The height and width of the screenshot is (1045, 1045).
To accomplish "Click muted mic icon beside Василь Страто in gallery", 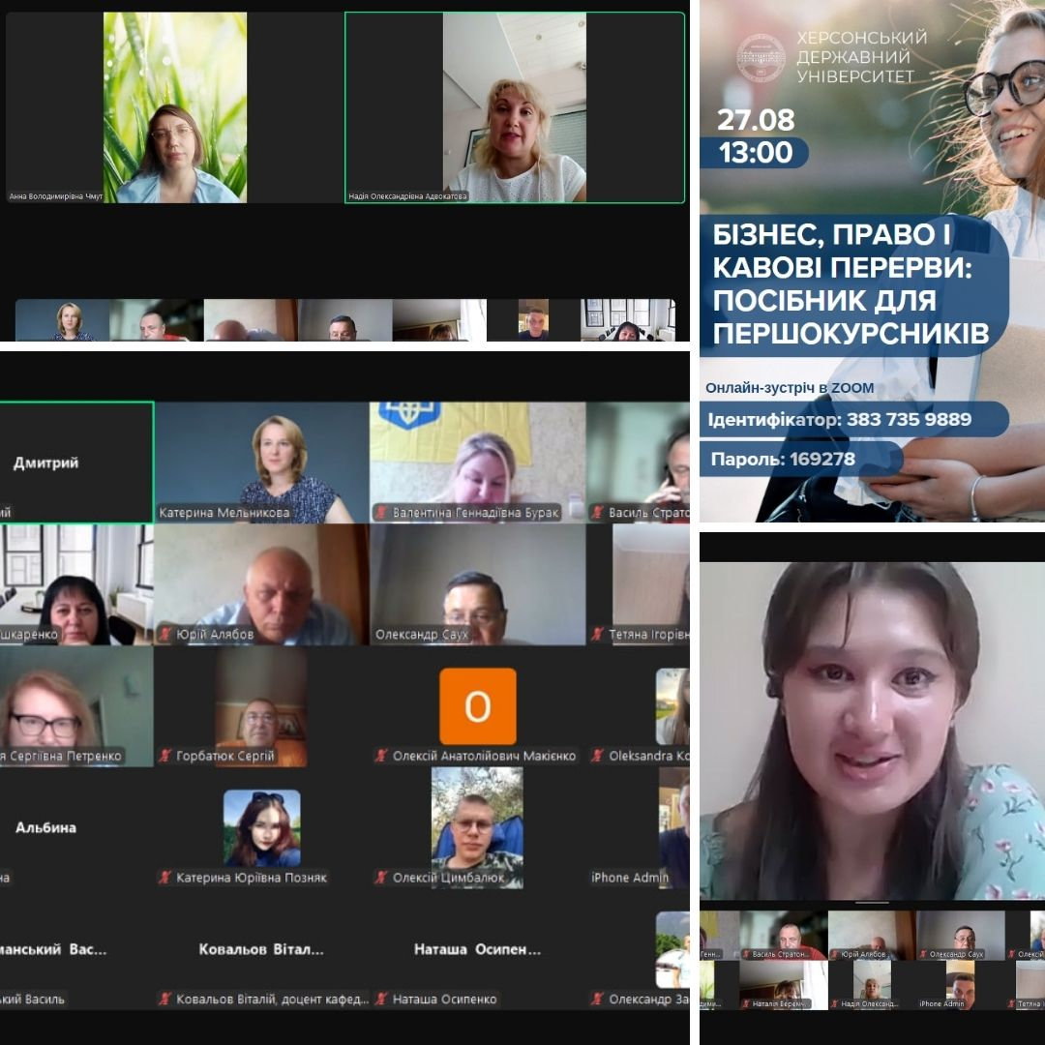I will [598, 513].
